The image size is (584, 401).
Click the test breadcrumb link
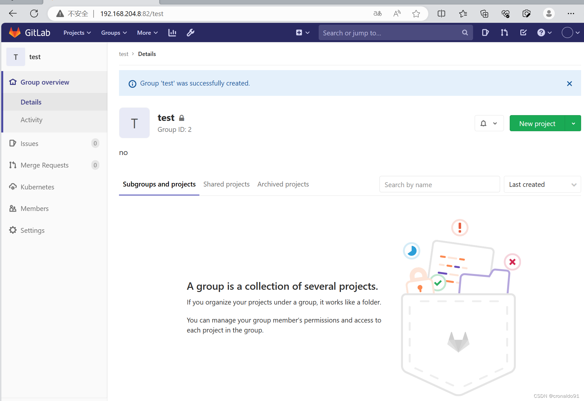123,54
